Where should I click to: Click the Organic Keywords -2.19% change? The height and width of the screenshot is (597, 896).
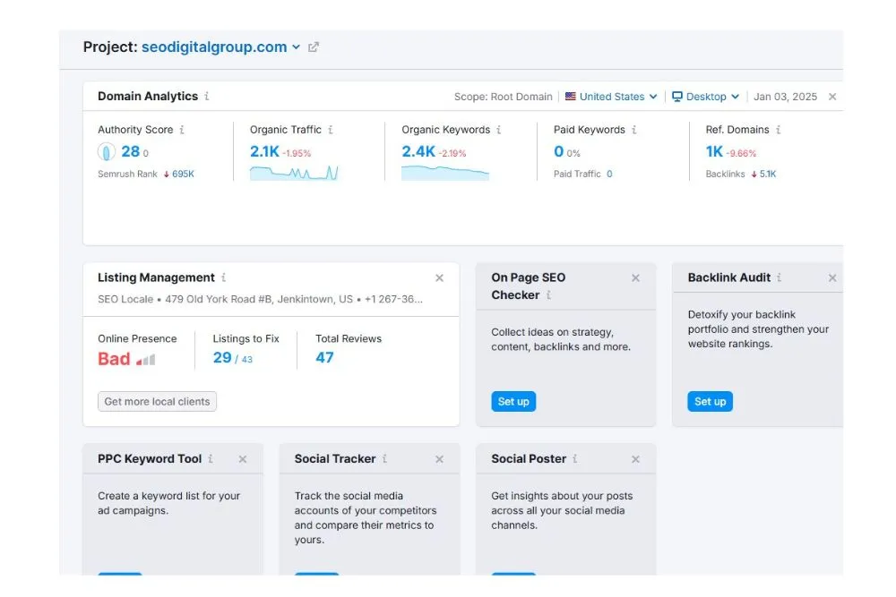[x=452, y=154]
